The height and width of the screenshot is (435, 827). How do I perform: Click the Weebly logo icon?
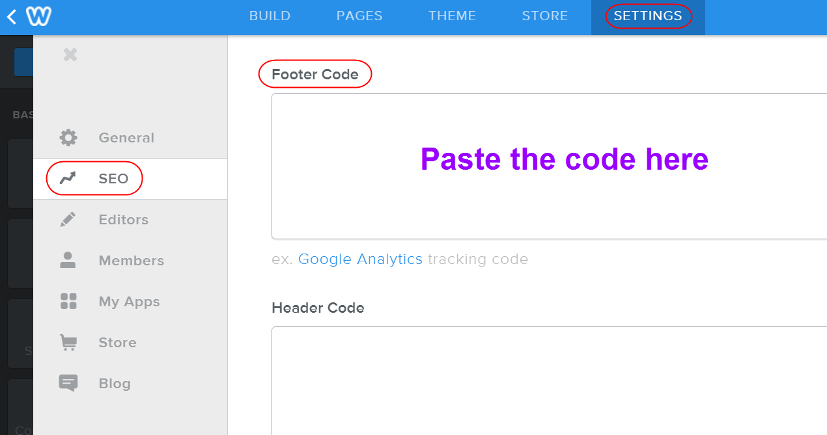coord(39,16)
